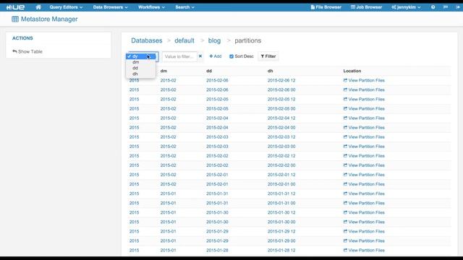463x260 pixels.
Task: Click the Location column header
Action: pos(352,71)
